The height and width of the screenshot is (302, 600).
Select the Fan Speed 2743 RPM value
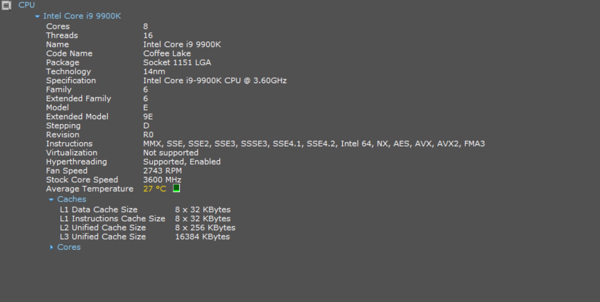pyautogui.click(x=162, y=171)
